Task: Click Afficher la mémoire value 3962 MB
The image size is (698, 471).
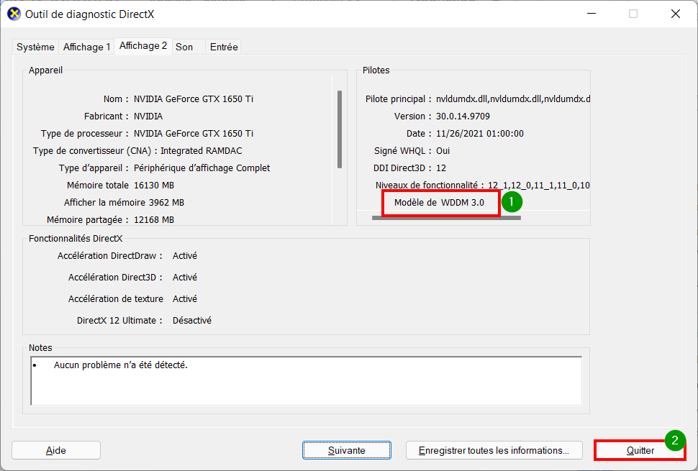Action: pyautogui.click(x=166, y=203)
